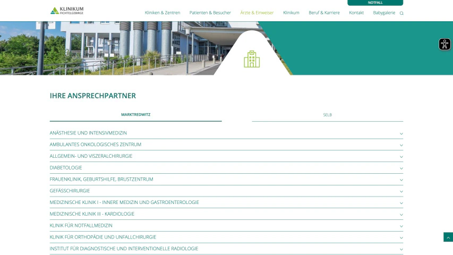
Task: Click the text Diabetologie
Action: pyautogui.click(x=66, y=168)
